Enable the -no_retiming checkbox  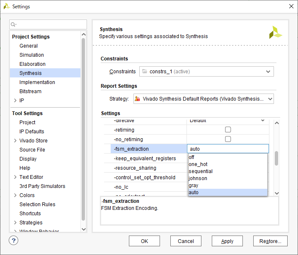(x=228, y=139)
